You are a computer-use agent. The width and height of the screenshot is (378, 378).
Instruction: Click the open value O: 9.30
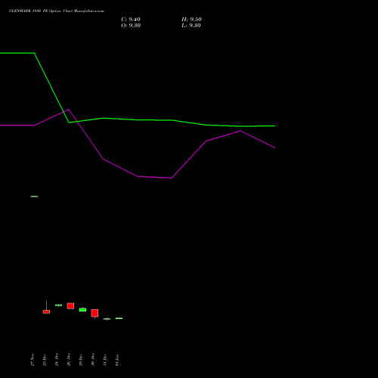tap(131, 25)
